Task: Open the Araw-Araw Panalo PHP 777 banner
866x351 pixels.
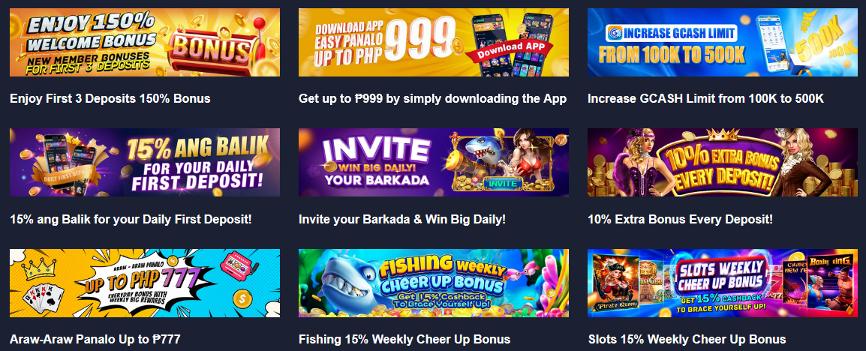Action: tap(145, 283)
